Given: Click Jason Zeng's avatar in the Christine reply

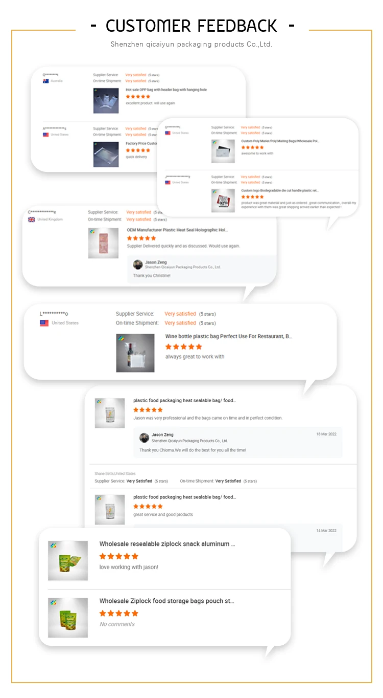Looking at the screenshot, I should pos(137,265).
